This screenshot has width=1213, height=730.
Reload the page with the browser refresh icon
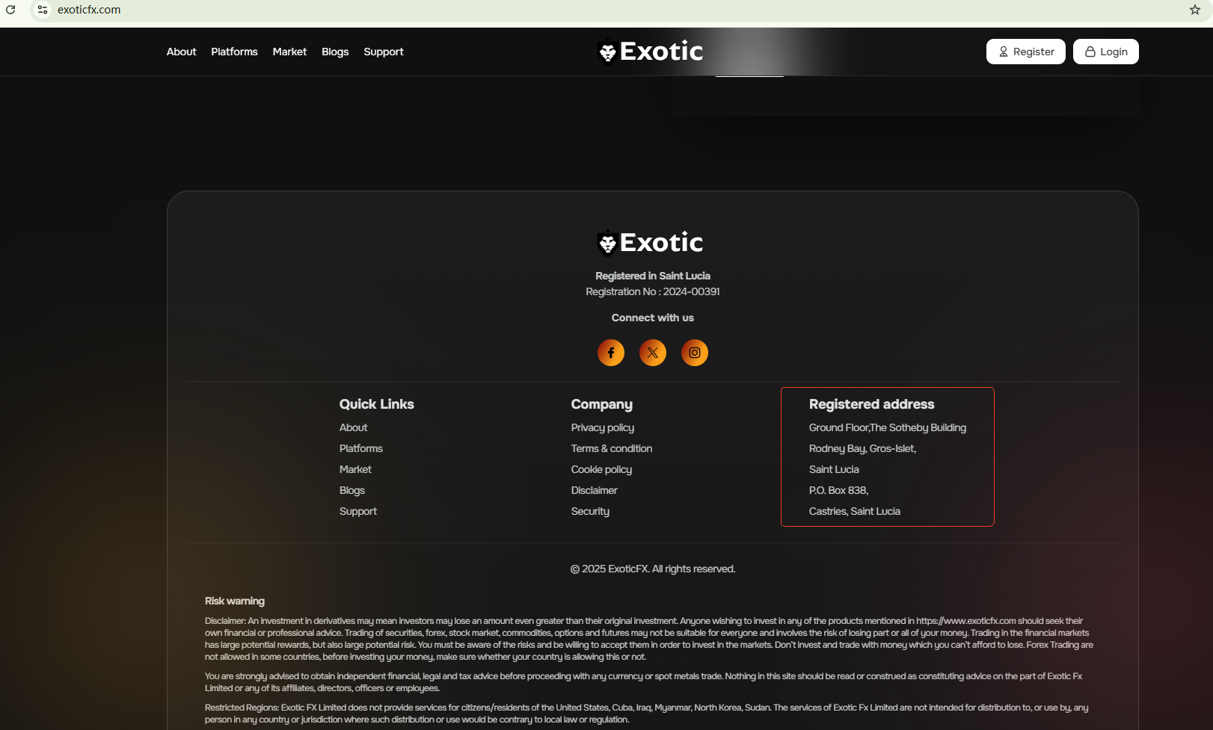[10, 10]
